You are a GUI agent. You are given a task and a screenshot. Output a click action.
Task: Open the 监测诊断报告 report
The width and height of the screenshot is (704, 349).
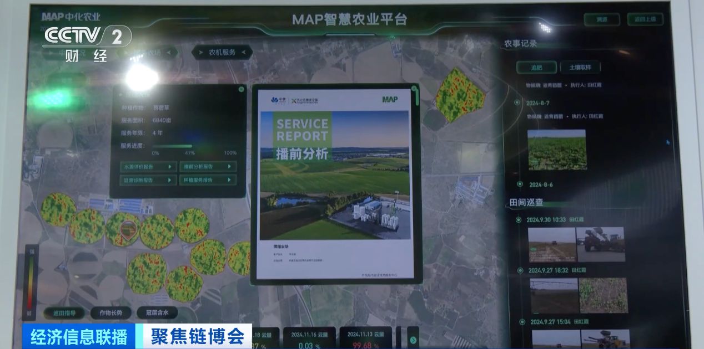(148, 180)
